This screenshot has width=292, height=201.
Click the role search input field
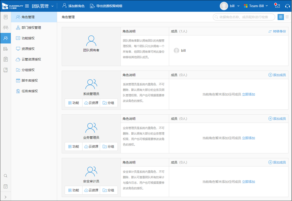pyautogui.click(x=245, y=17)
